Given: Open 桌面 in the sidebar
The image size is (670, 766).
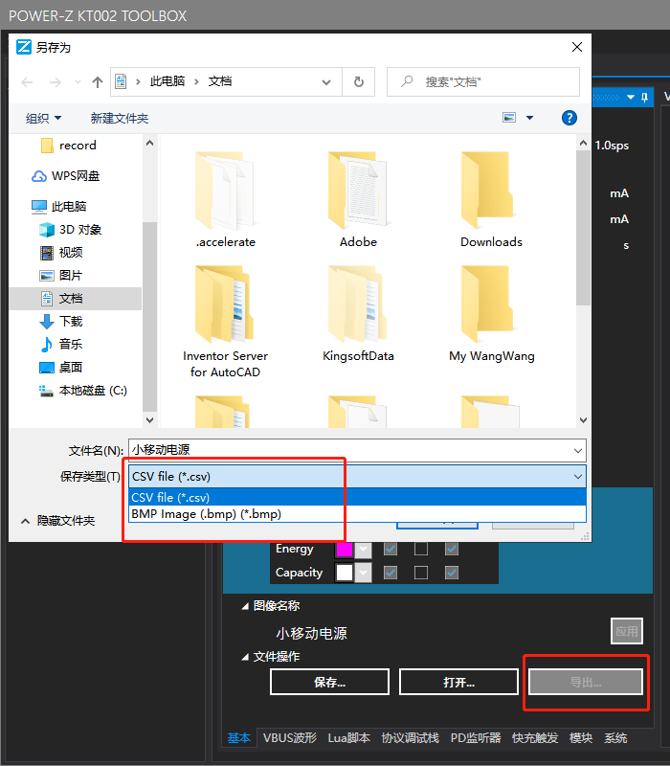Looking at the screenshot, I should point(61,368).
